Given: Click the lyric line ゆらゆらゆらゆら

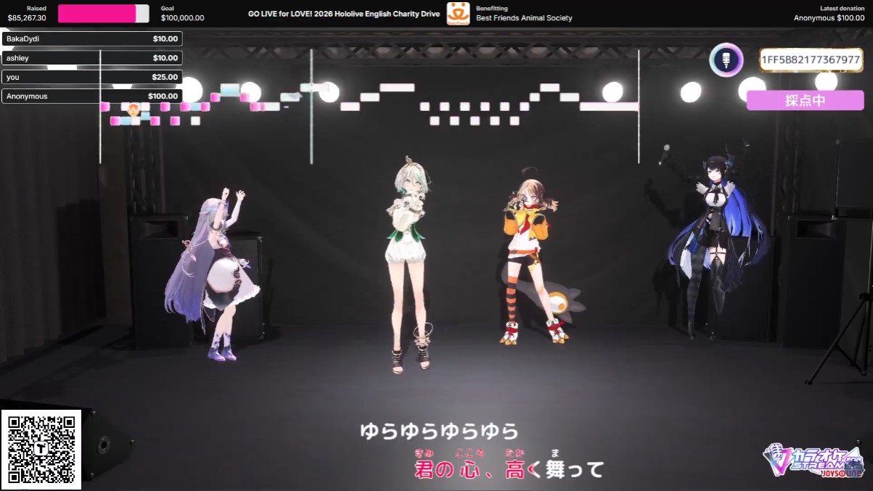Looking at the screenshot, I should pos(439,432).
